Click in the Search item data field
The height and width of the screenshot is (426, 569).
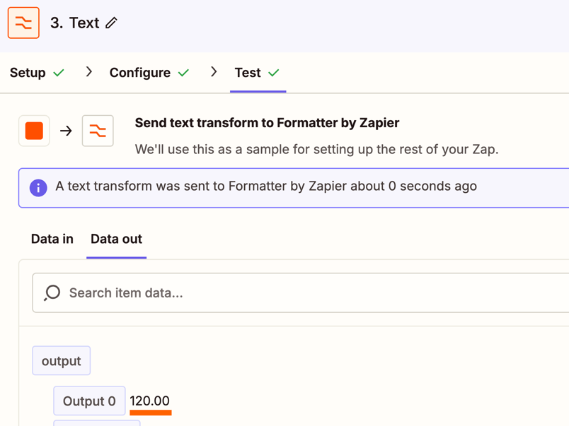[x=301, y=292]
